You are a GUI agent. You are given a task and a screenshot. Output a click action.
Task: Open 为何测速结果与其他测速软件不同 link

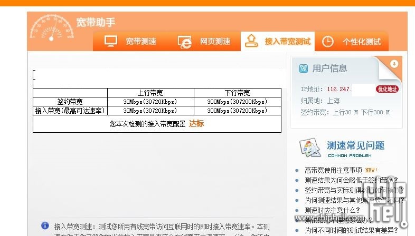coord(354,200)
